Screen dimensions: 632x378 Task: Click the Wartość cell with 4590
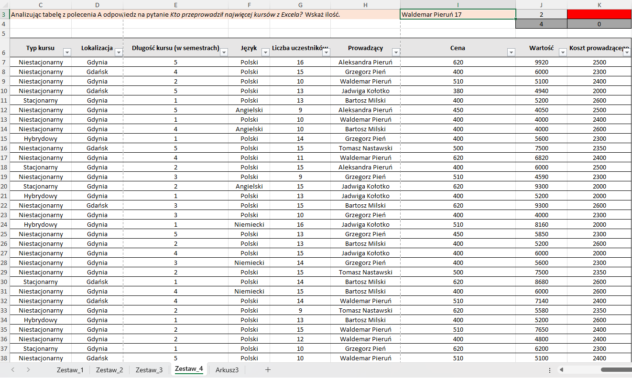click(541, 177)
